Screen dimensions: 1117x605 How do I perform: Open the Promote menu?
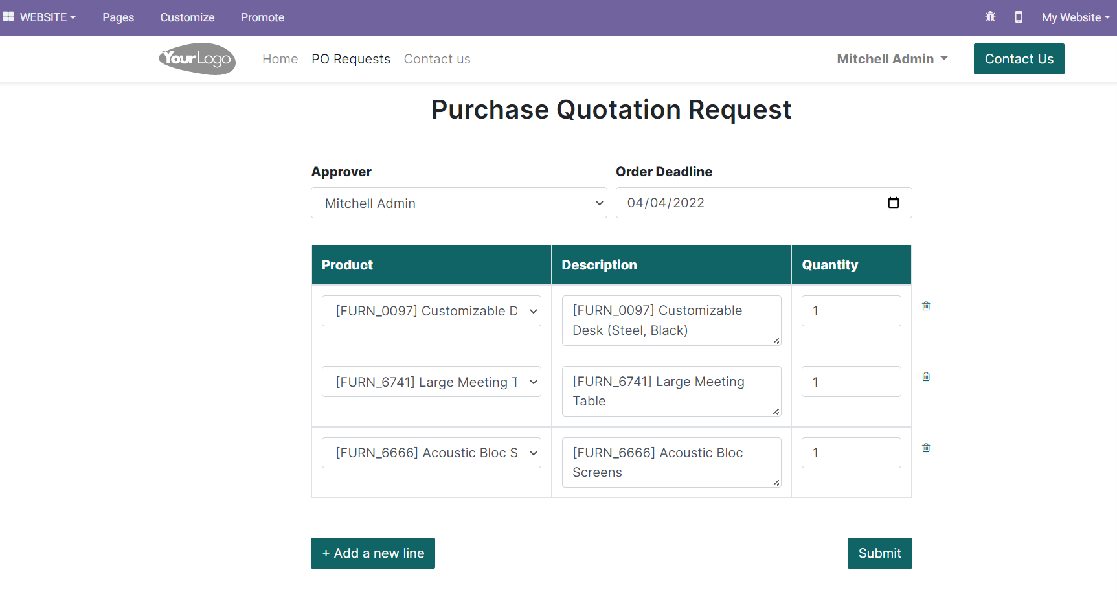point(262,17)
